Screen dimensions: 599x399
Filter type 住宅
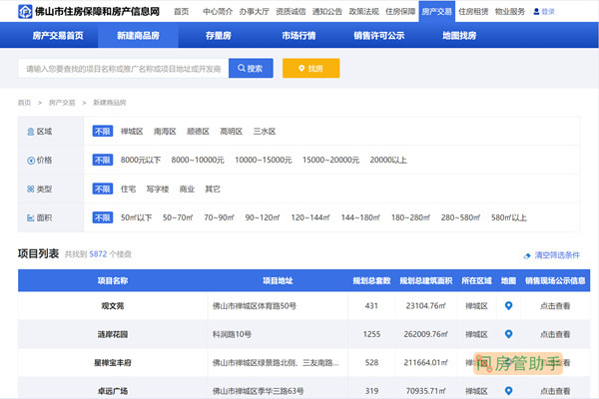coord(128,189)
